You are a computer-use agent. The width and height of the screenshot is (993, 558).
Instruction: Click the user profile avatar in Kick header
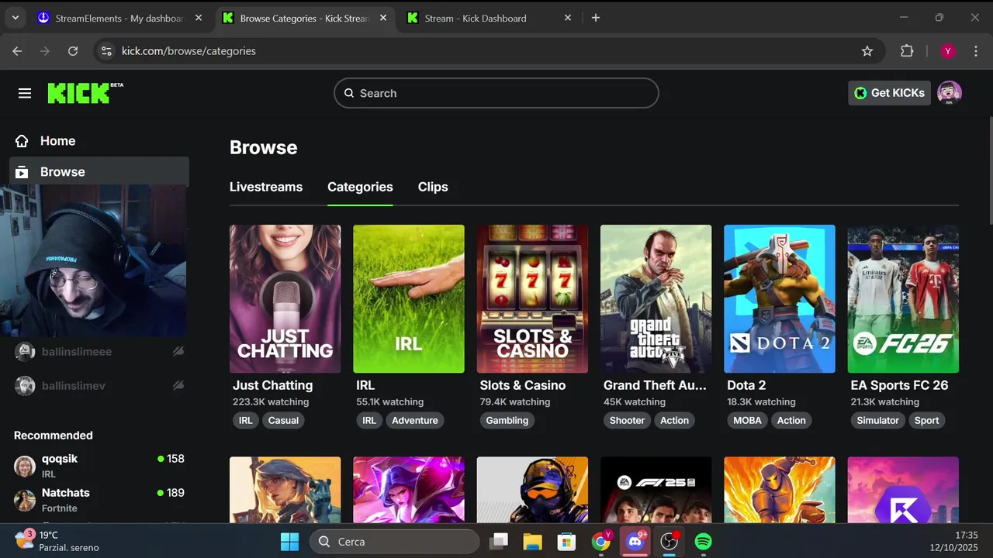tap(950, 93)
